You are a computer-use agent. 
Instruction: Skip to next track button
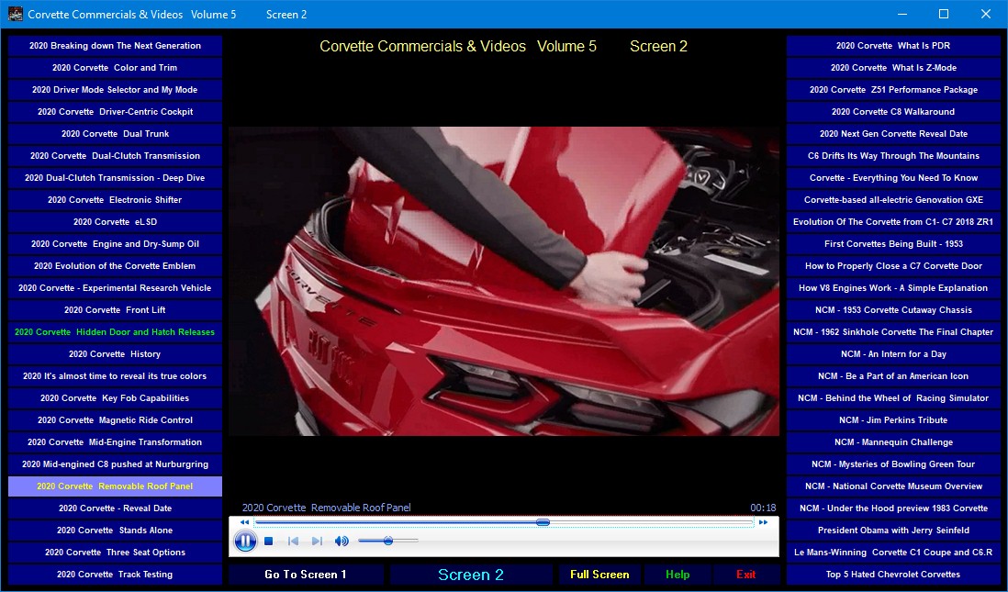point(317,542)
